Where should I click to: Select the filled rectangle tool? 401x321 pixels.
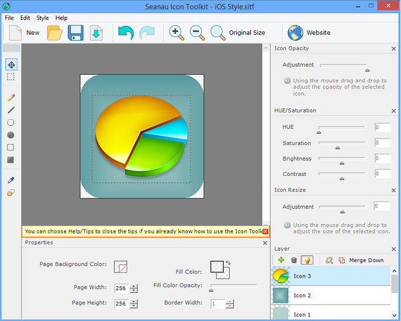point(11,160)
